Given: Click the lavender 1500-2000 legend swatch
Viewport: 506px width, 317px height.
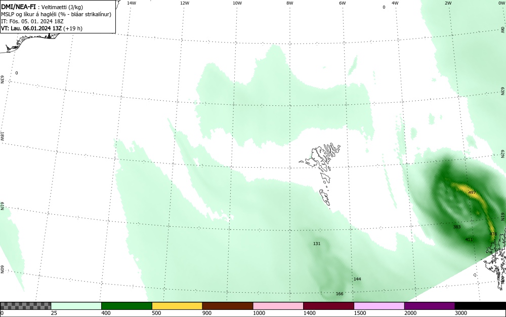Looking at the screenshot, I should (x=379, y=306).
